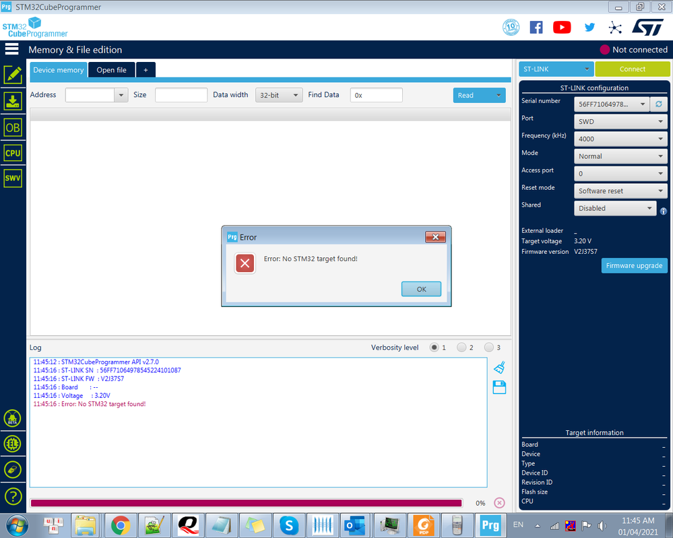Open the ST Twitter icon
The height and width of the screenshot is (538, 673).
pos(589,28)
